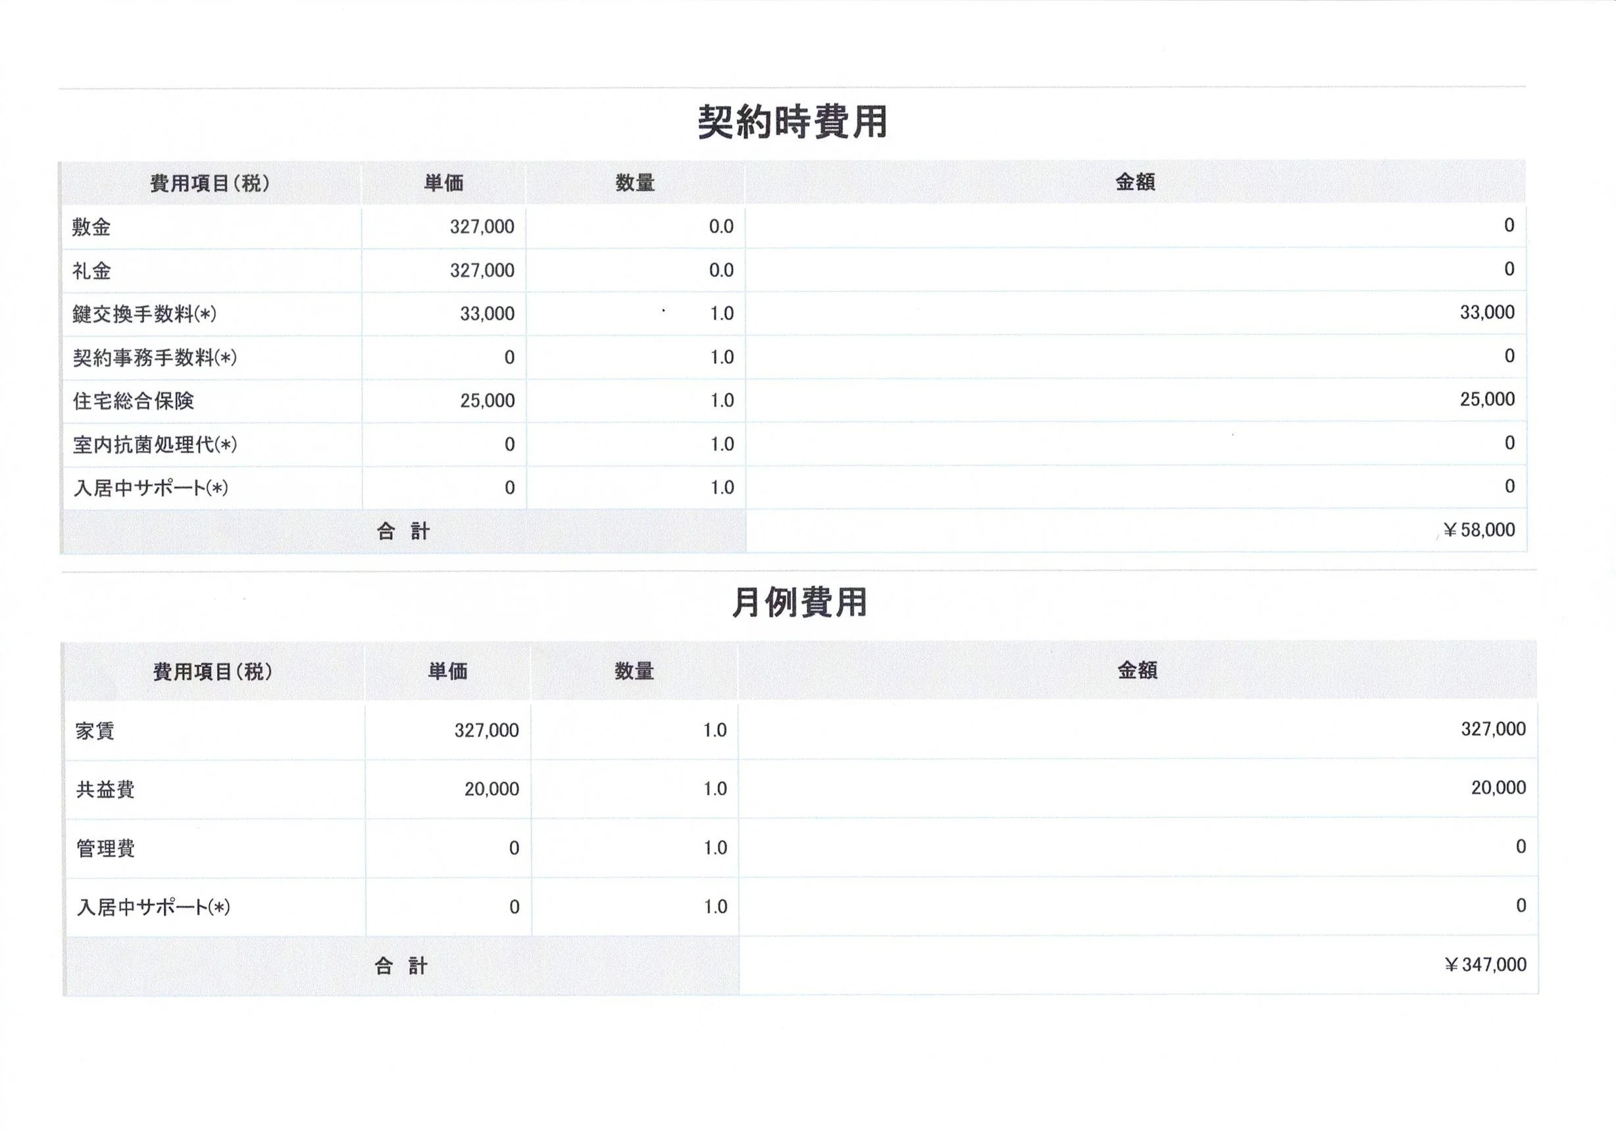Click 33,000 unit price for key exchange

pyautogui.click(x=487, y=314)
